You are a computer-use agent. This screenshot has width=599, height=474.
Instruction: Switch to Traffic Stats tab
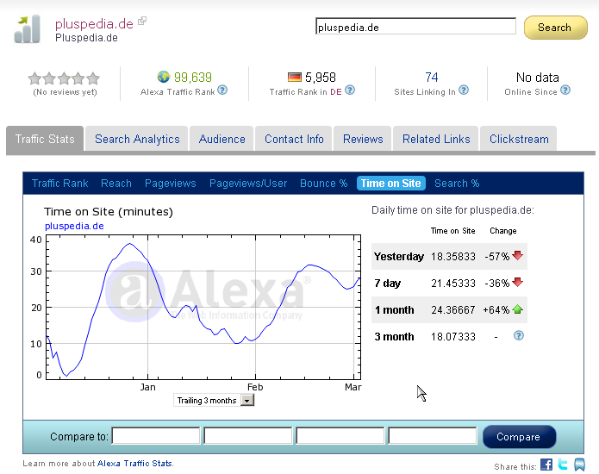(45, 139)
